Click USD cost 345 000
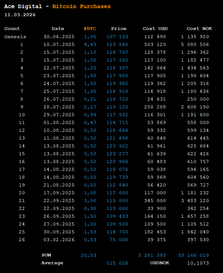The height and width of the screenshot is (273, 223). pos(155,201)
